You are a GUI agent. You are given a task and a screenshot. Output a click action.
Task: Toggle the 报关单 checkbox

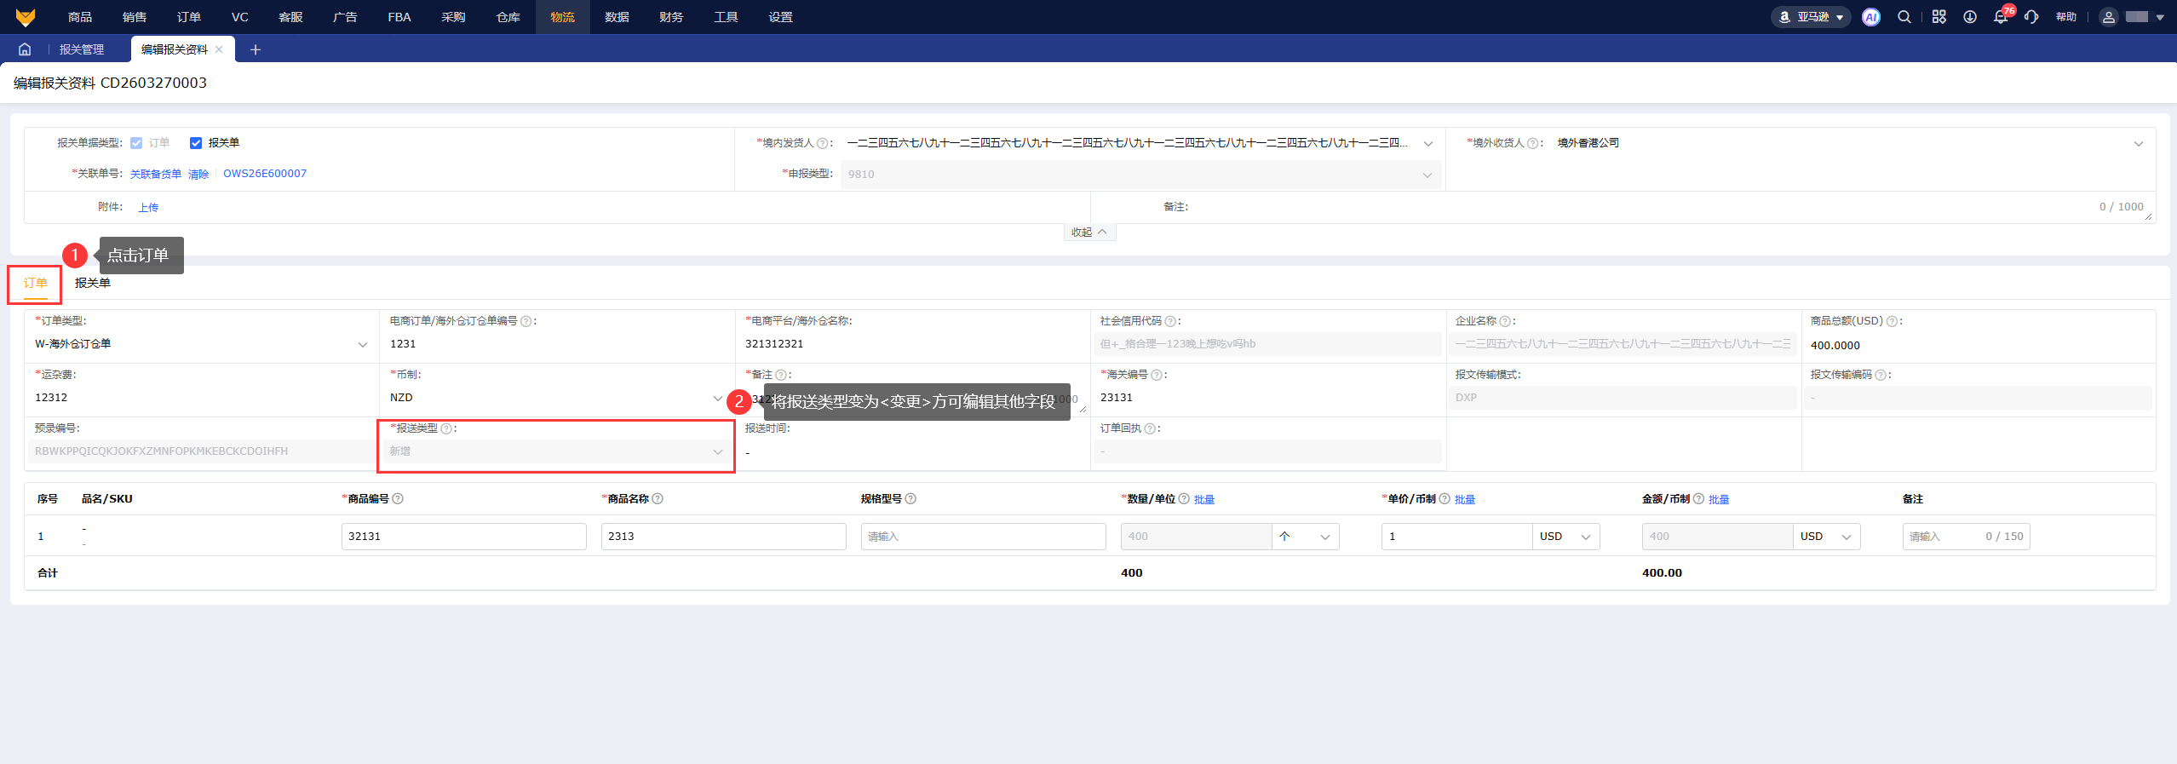196,143
